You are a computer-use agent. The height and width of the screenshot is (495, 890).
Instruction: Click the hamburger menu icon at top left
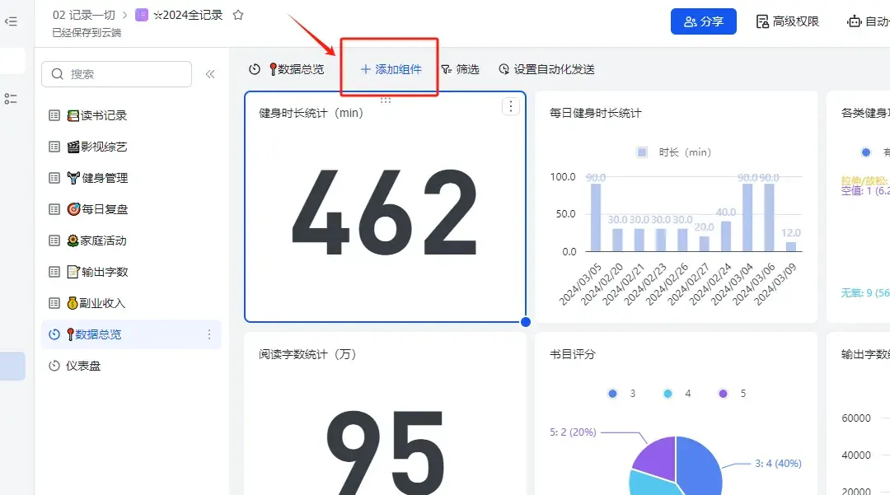[x=12, y=21]
